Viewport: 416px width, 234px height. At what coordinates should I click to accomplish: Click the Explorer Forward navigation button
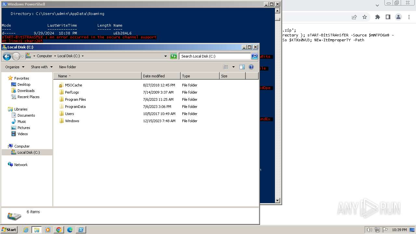coord(16,56)
